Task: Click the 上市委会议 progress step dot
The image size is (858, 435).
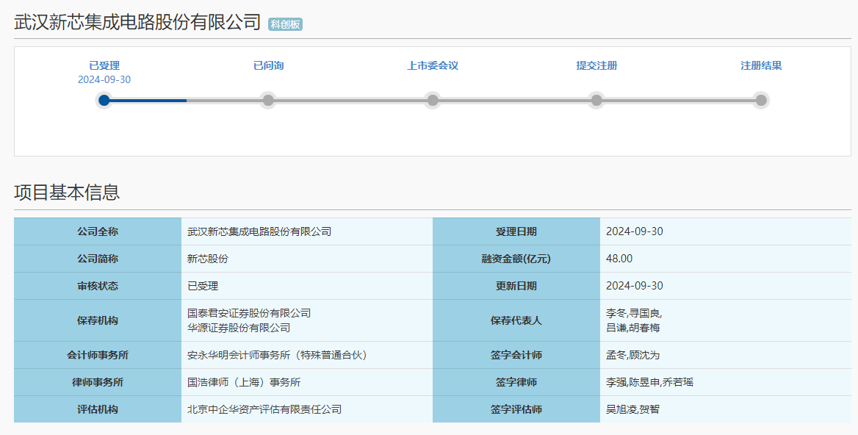Action: (x=433, y=100)
